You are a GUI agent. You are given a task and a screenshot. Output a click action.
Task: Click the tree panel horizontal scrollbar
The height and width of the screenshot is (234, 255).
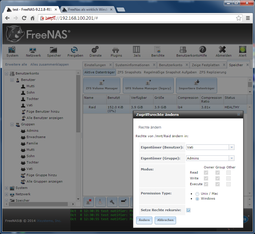coord(38,204)
